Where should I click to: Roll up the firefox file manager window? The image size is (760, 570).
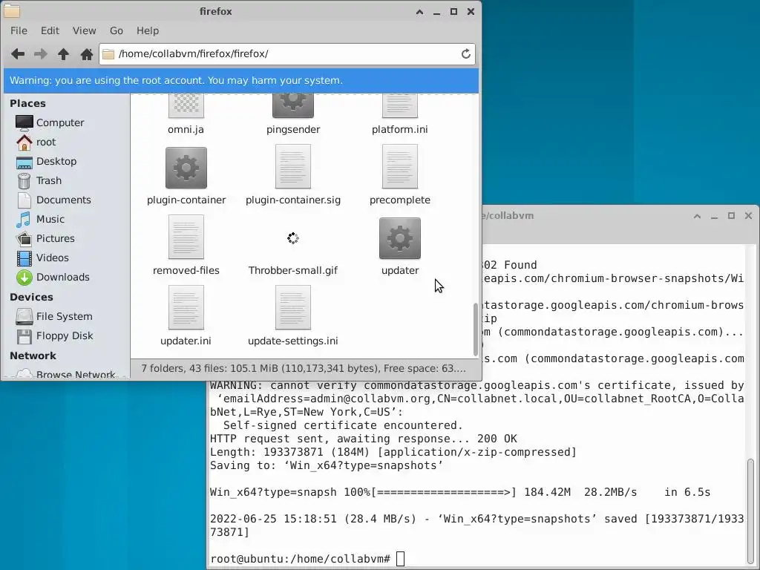(x=420, y=12)
